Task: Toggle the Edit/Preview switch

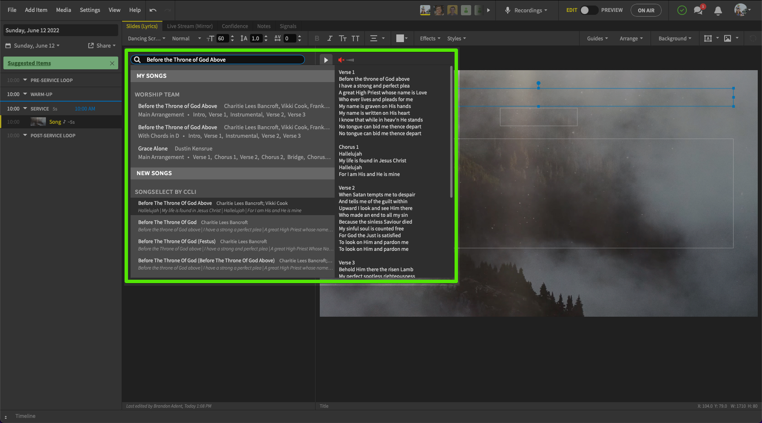Action: point(589,10)
